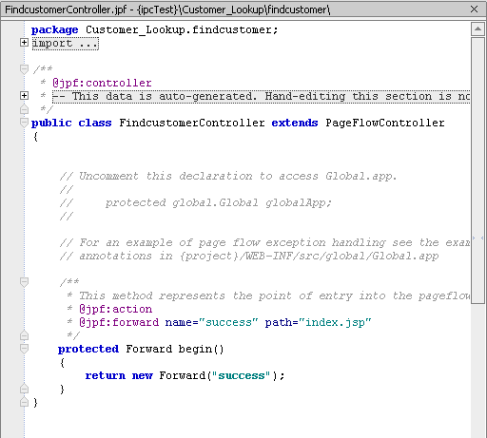Collapse the FindcustomerController class body

[24, 123]
